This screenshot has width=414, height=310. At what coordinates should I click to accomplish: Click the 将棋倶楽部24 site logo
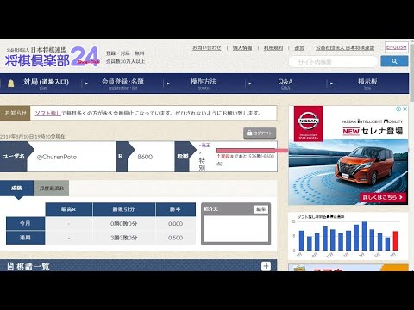52,57
